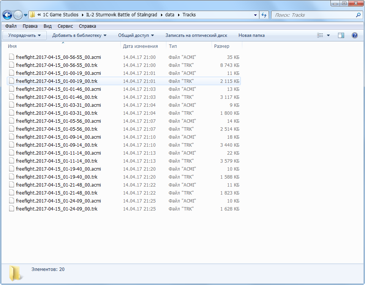Click the search magnifier icon
Viewport: 365px width, 285px height.
point(359,15)
